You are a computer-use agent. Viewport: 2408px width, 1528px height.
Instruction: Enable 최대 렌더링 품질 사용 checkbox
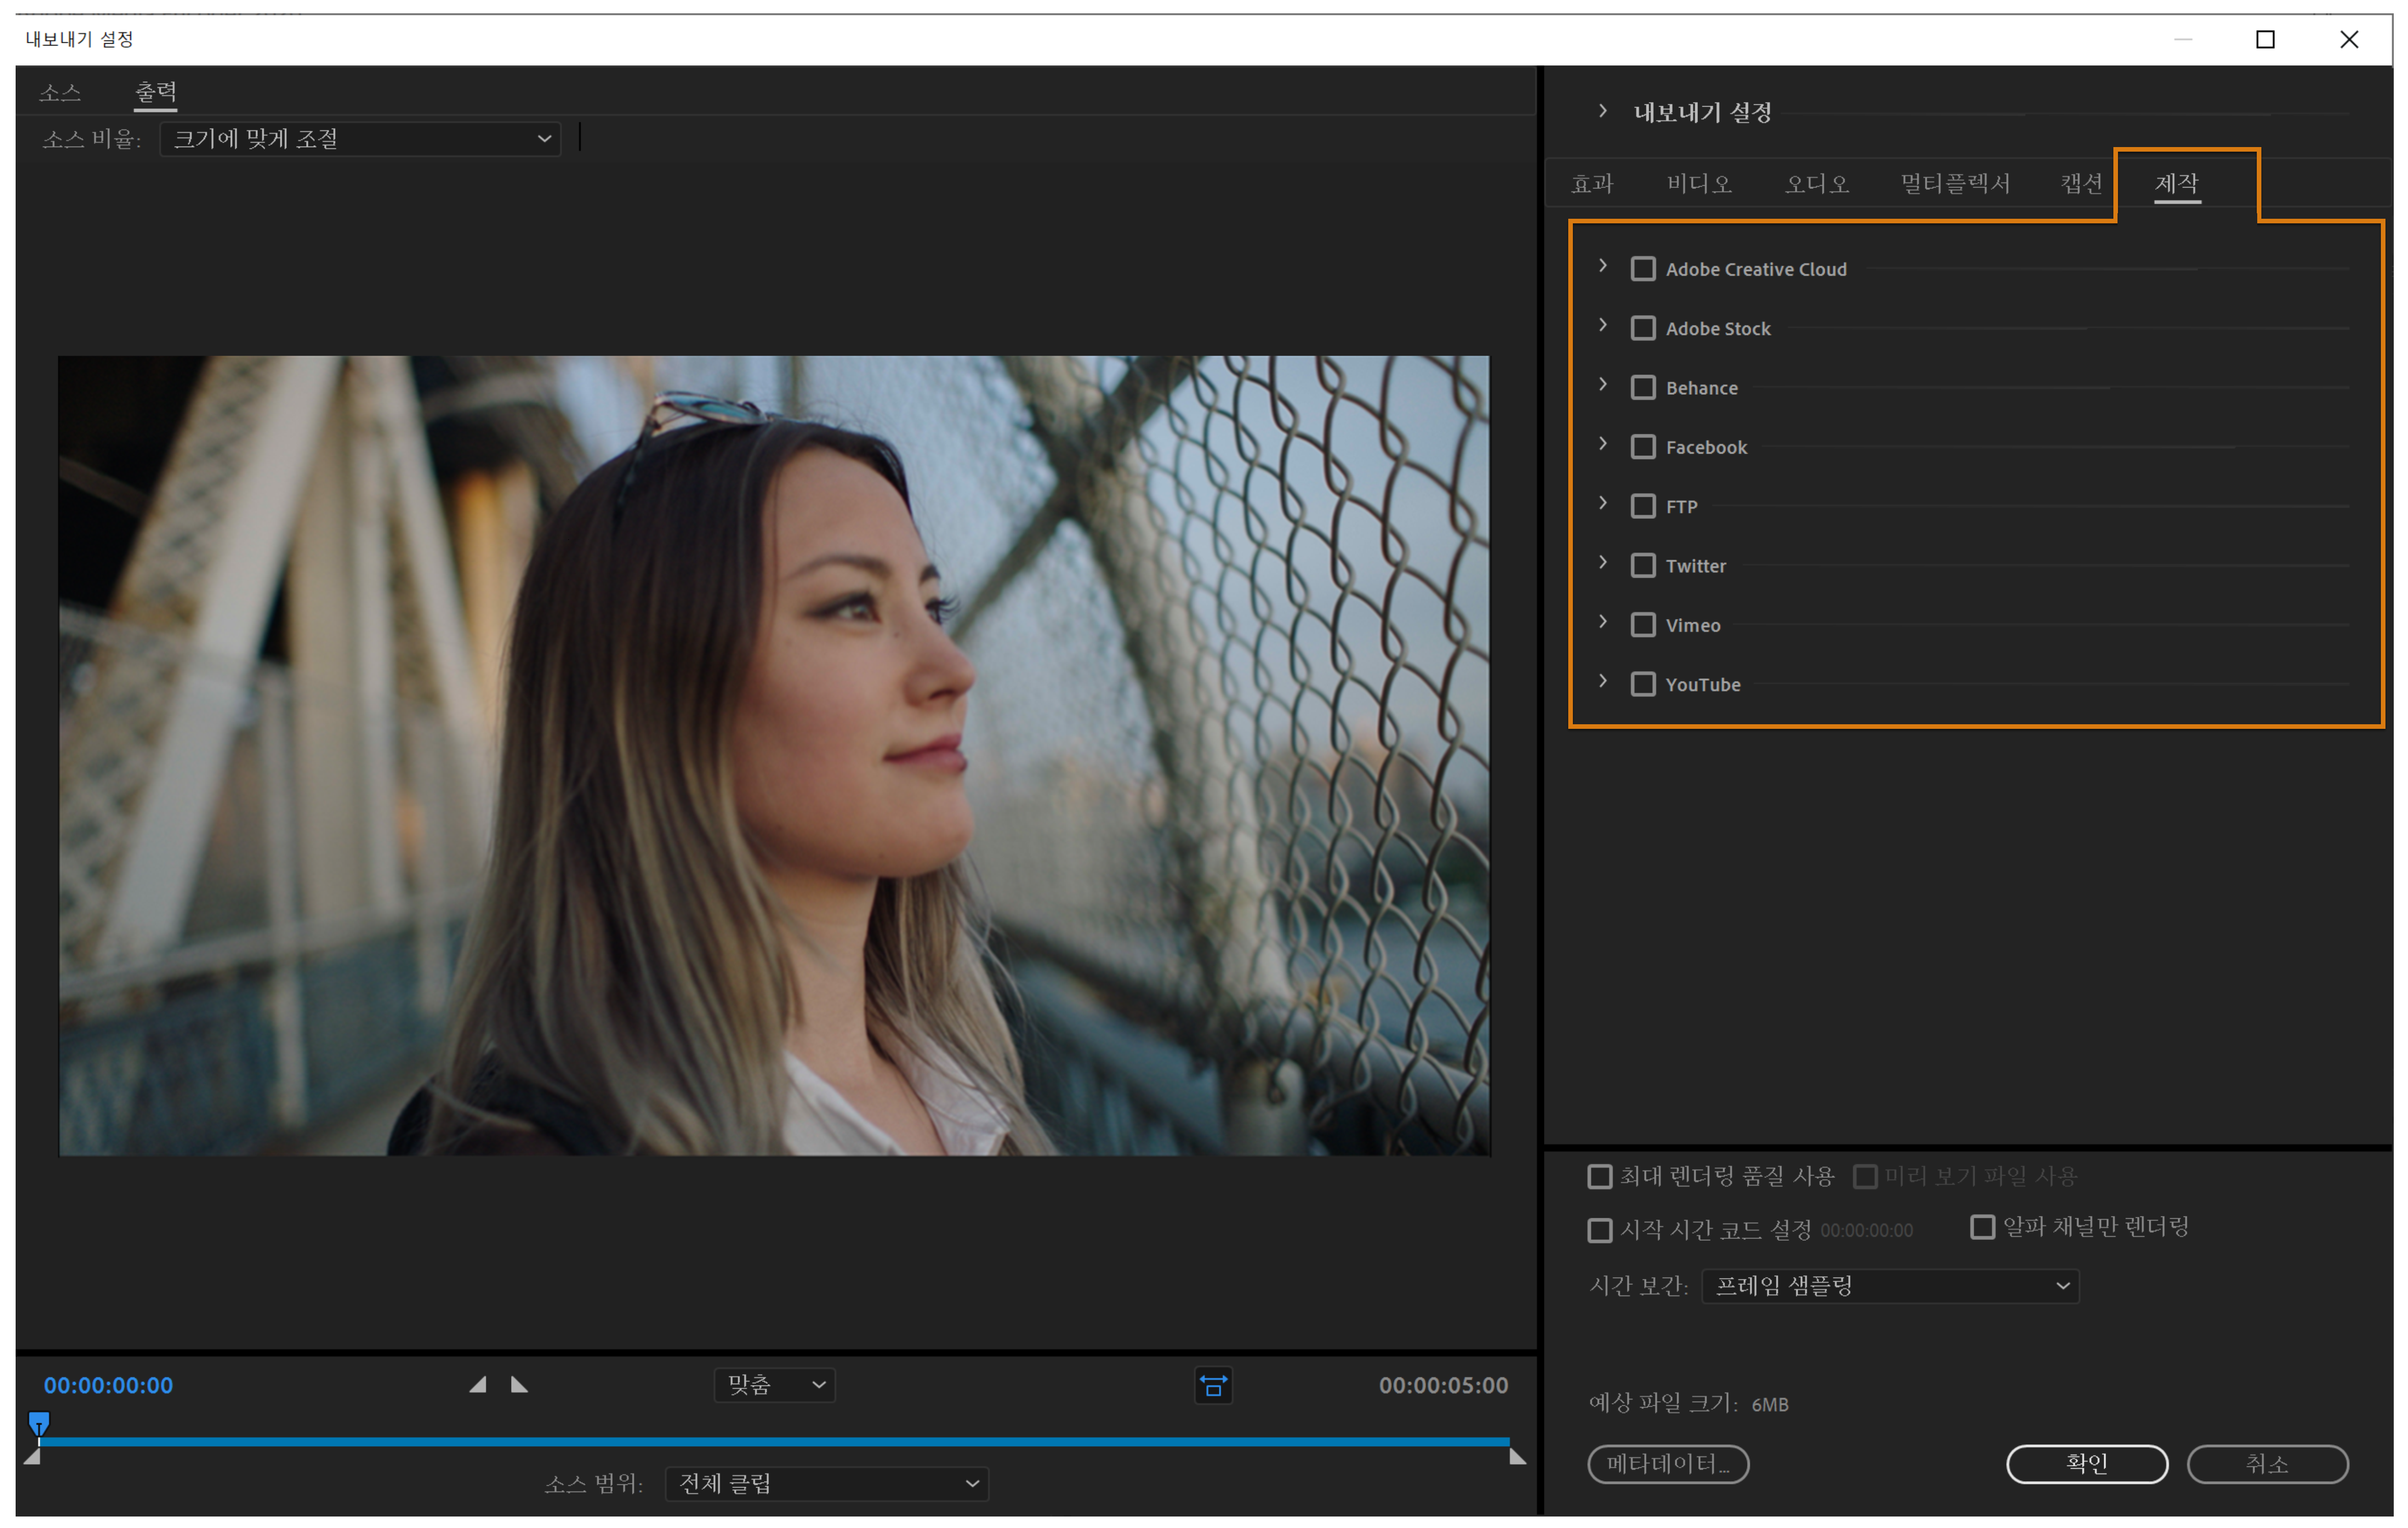[x=1600, y=1176]
